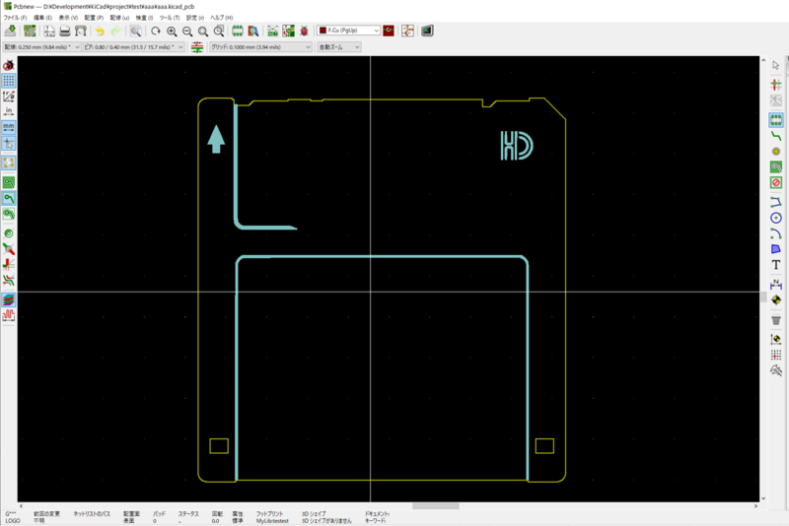The height and width of the screenshot is (526, 789).
Task: Choose the draw graphic line tool
Action: (x=776, y=202)
